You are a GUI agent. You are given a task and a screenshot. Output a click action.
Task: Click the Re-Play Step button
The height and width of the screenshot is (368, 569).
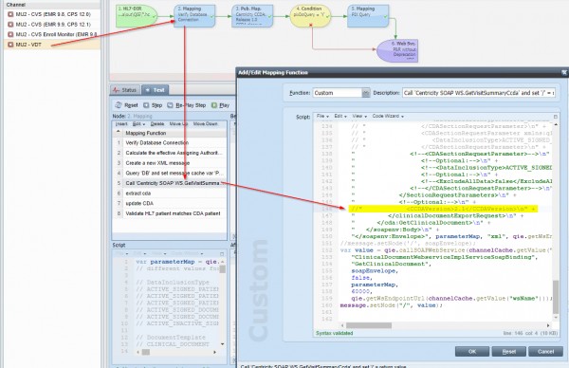click(x=187, y=105)
